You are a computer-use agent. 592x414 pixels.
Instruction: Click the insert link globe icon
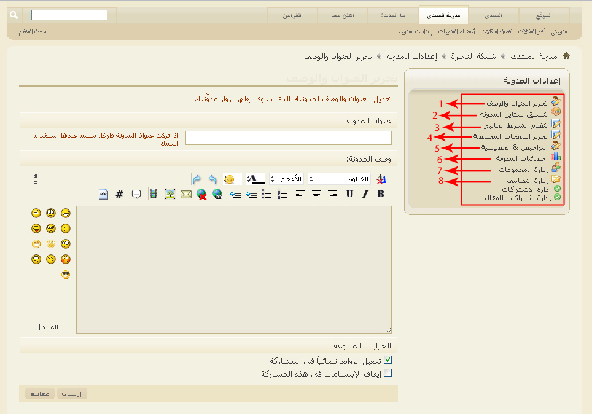[x=217, y=193]
